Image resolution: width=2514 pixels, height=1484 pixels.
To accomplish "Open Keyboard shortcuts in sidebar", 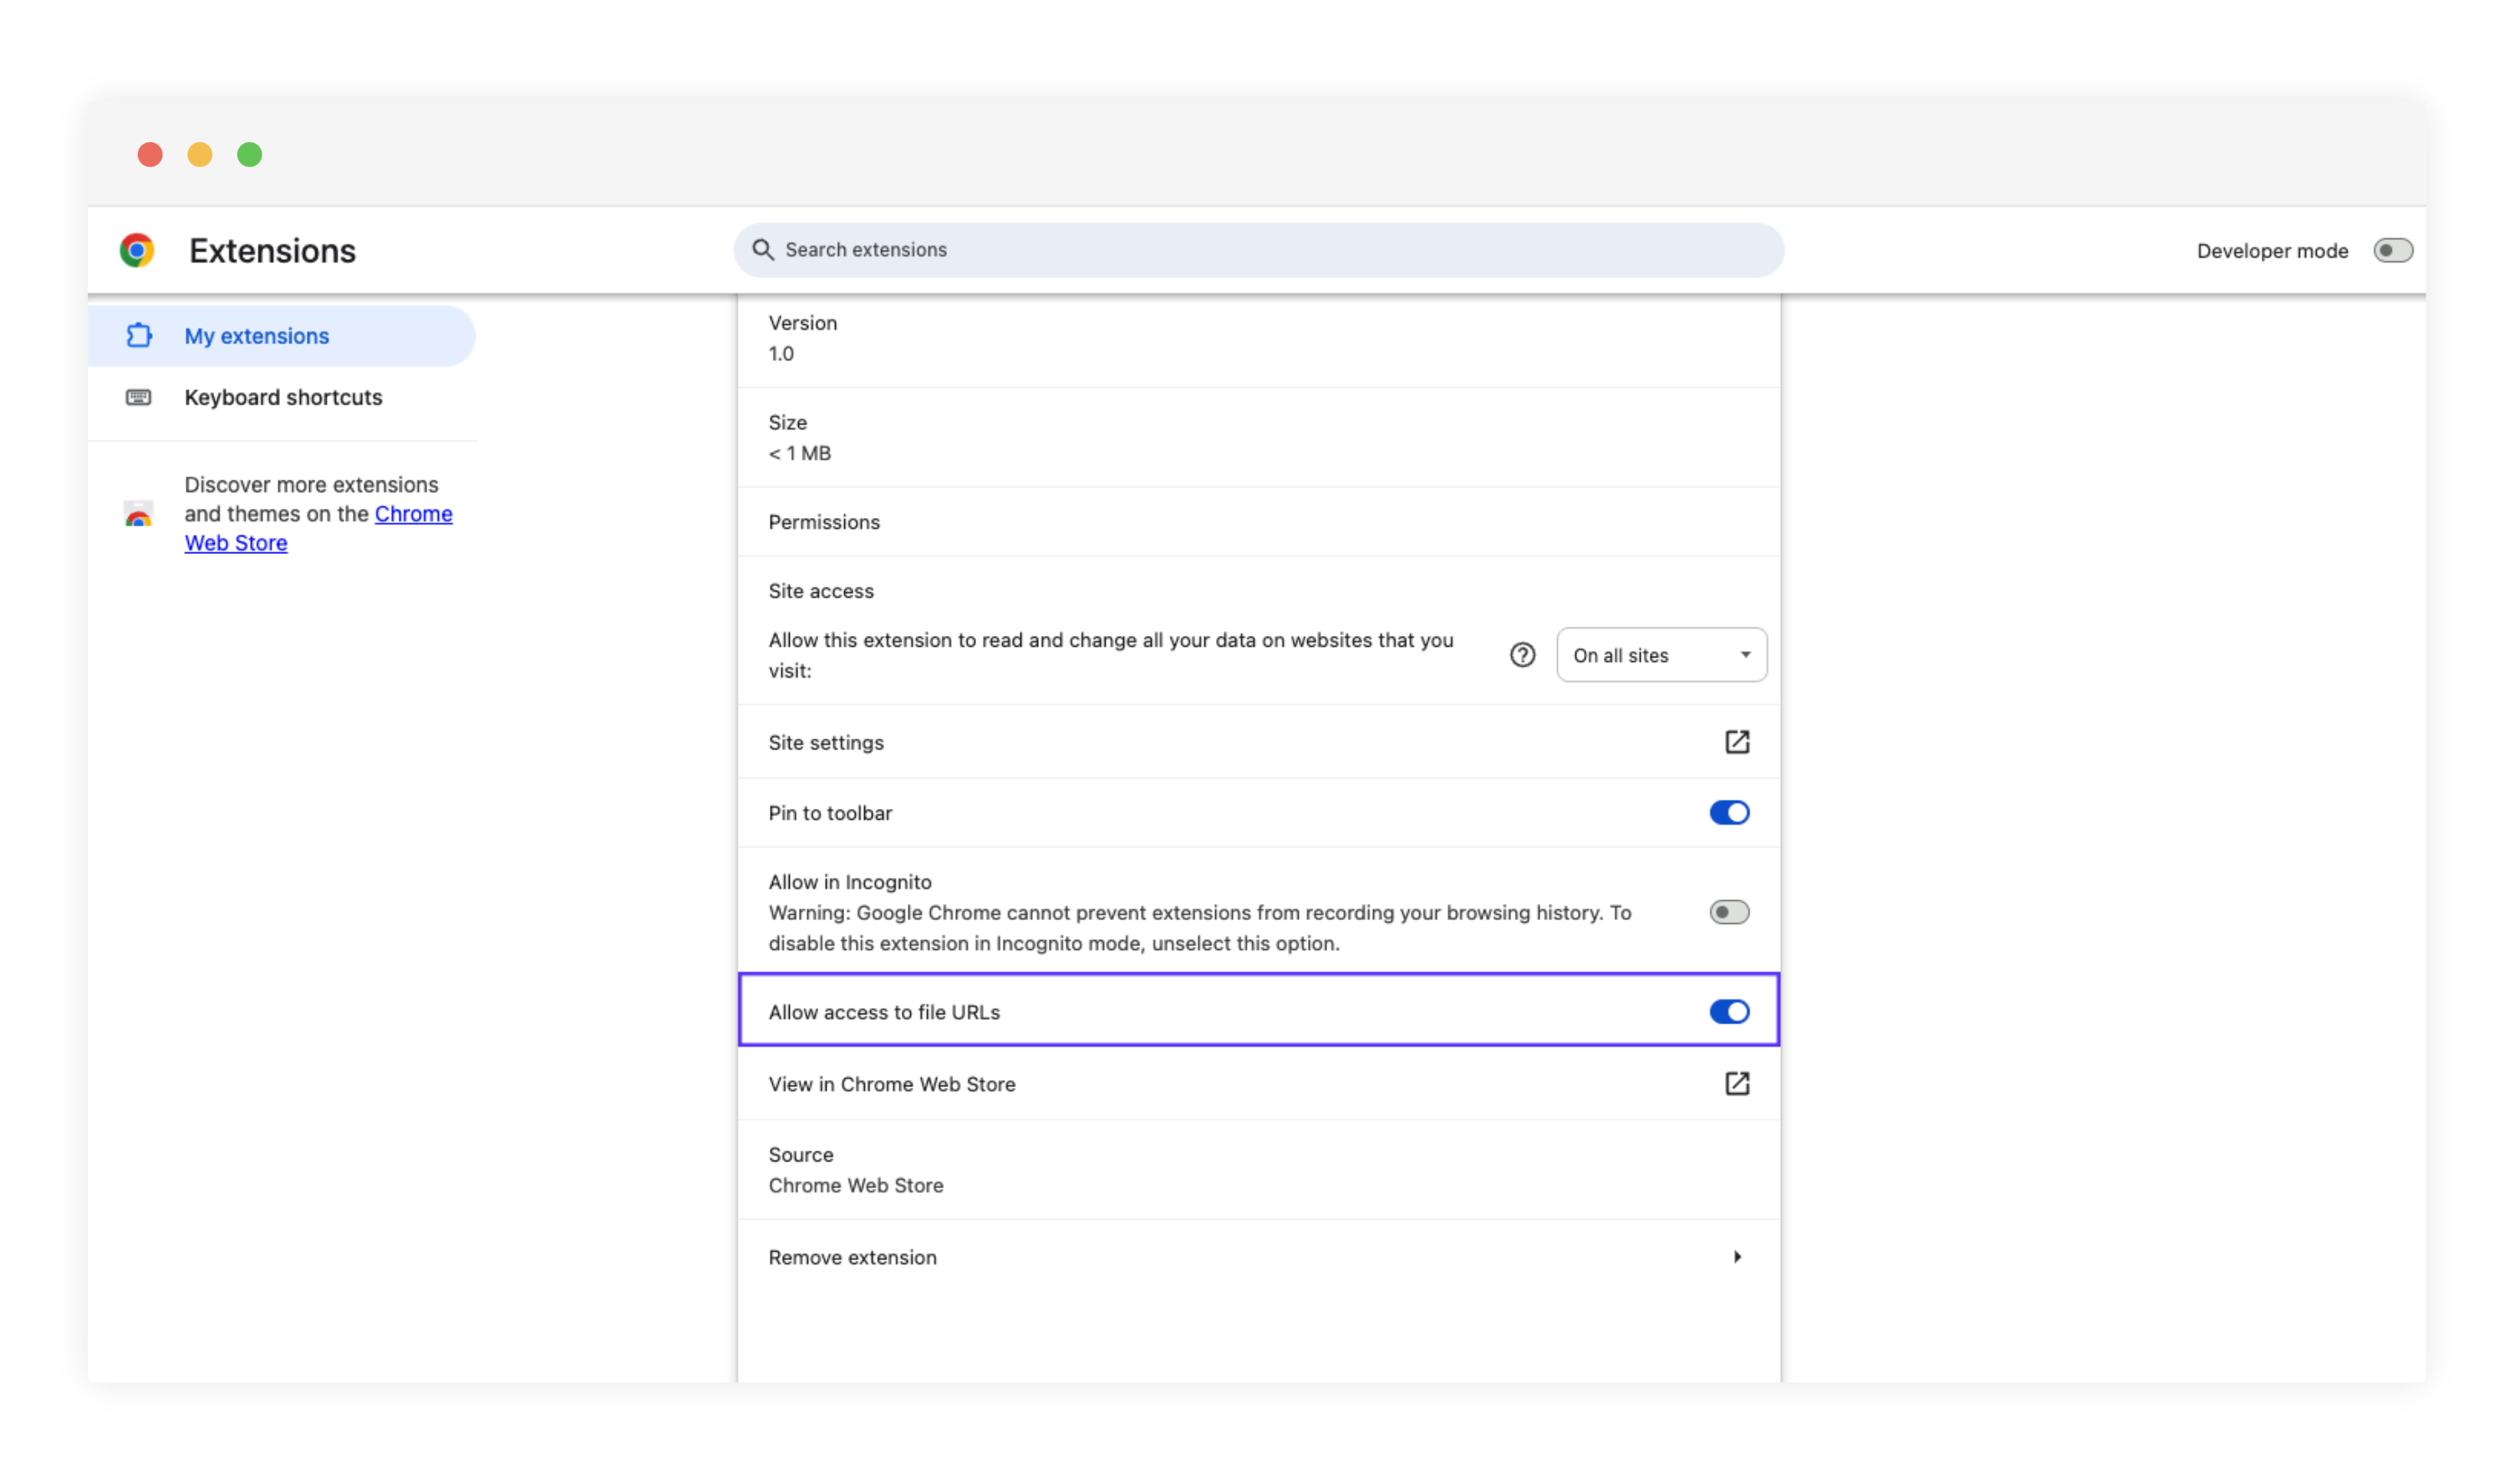I will click(282, 398).
